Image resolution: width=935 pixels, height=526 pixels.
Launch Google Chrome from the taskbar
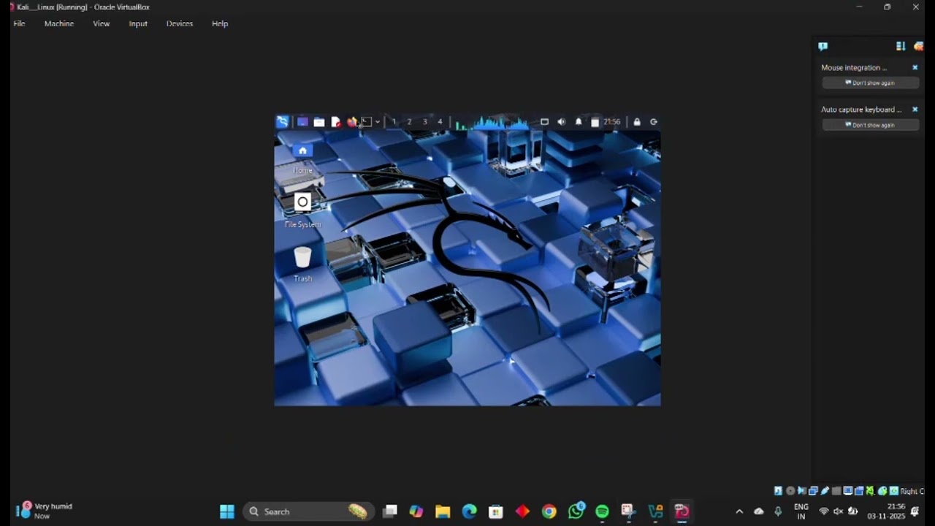pyautogui.click(x=549, y=511)
